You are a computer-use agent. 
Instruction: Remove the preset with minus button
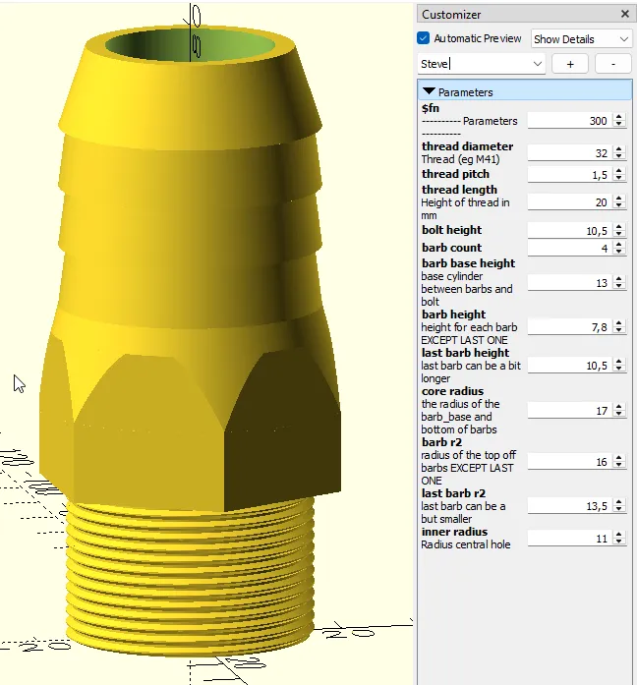[613, 64]
